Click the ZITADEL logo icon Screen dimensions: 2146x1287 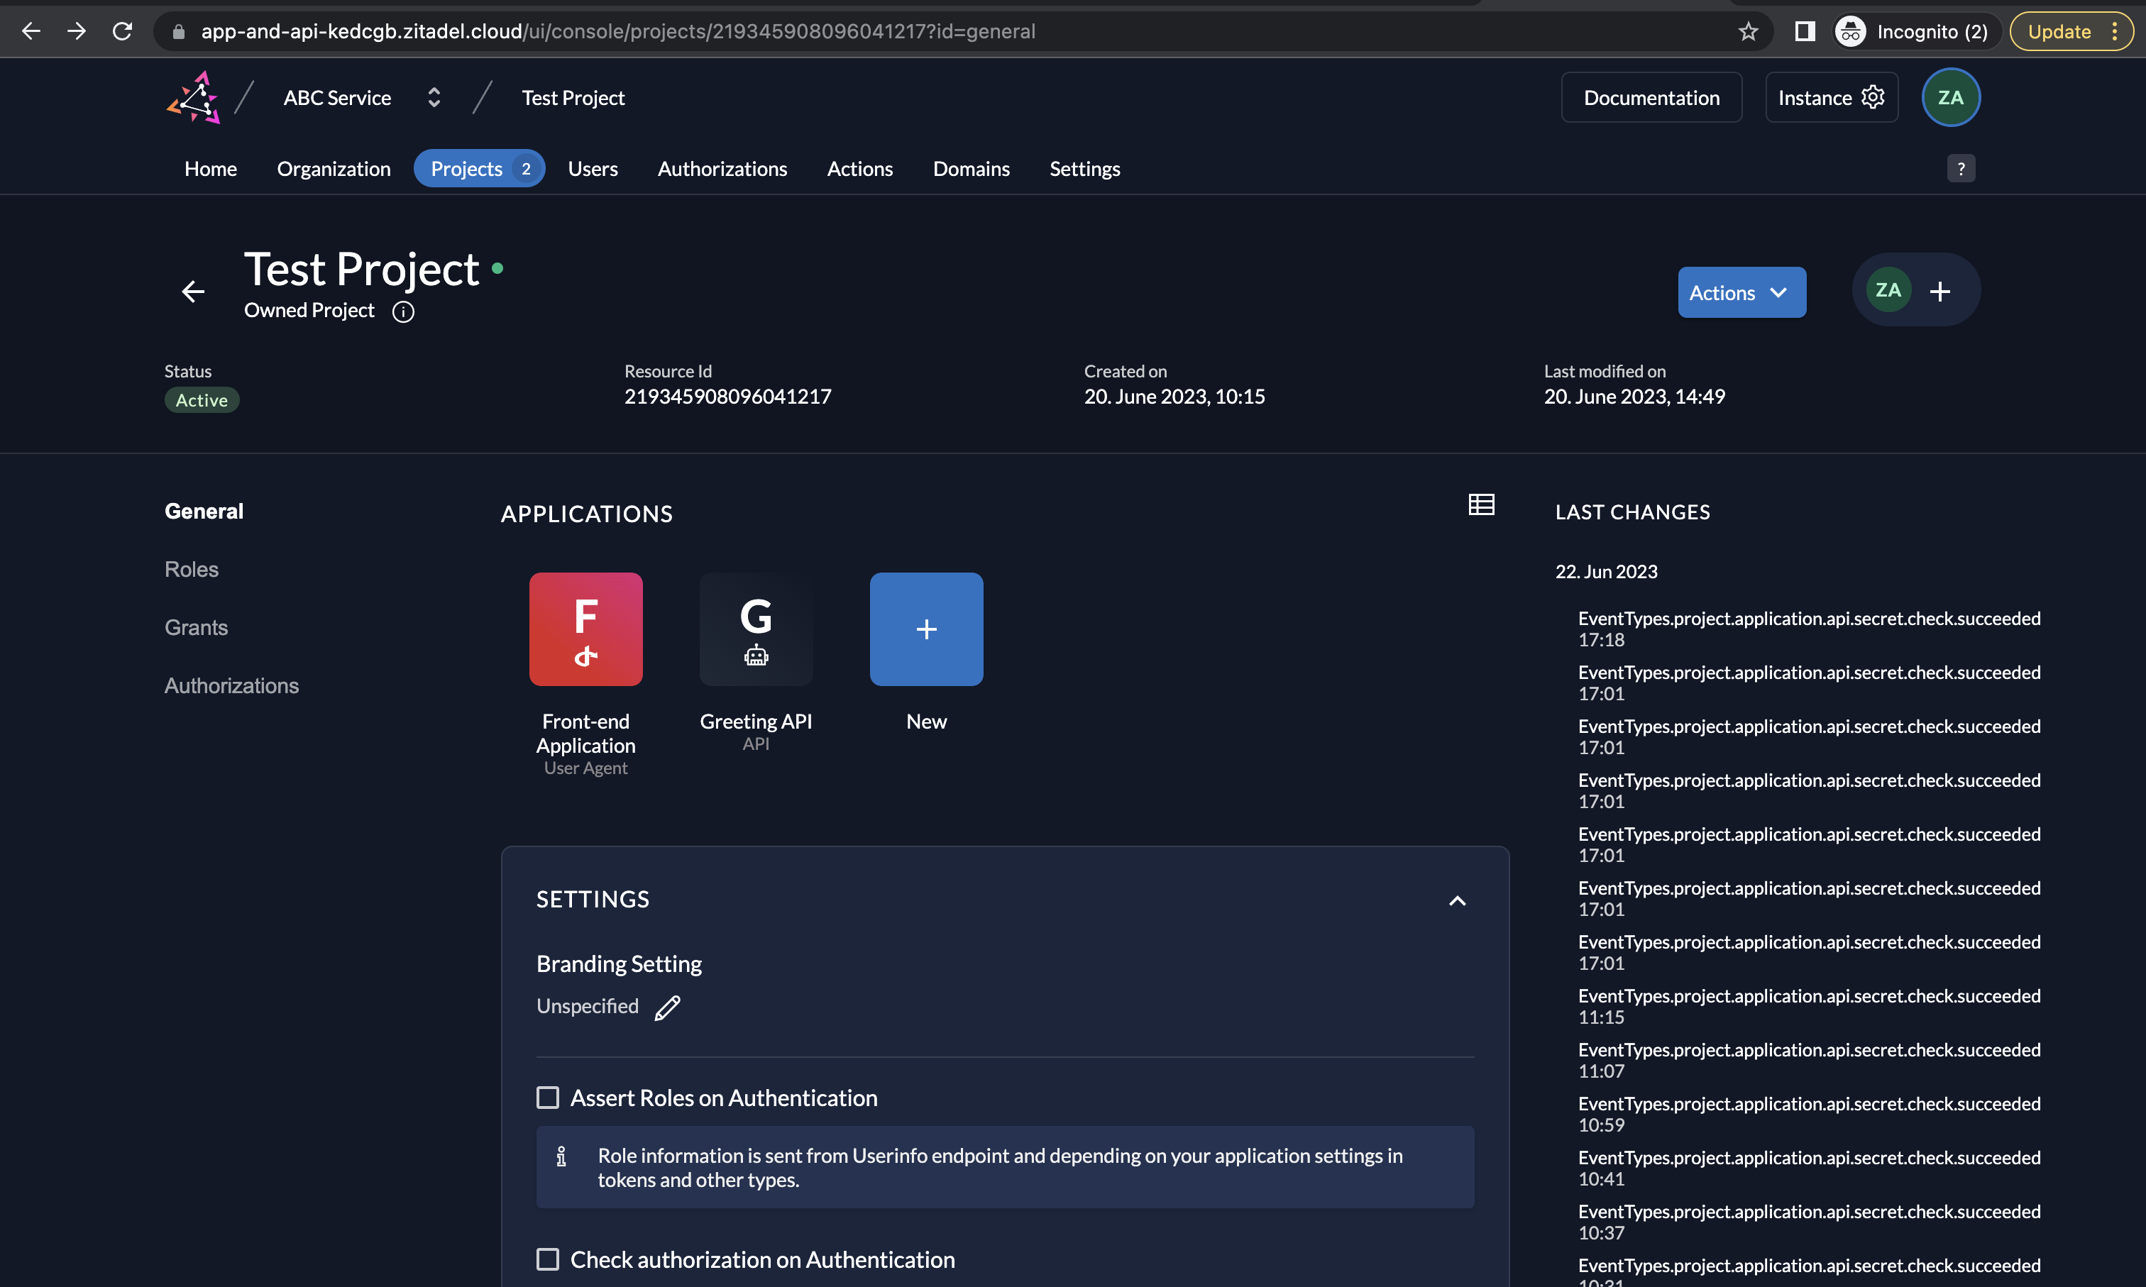(x=194, y=98)
